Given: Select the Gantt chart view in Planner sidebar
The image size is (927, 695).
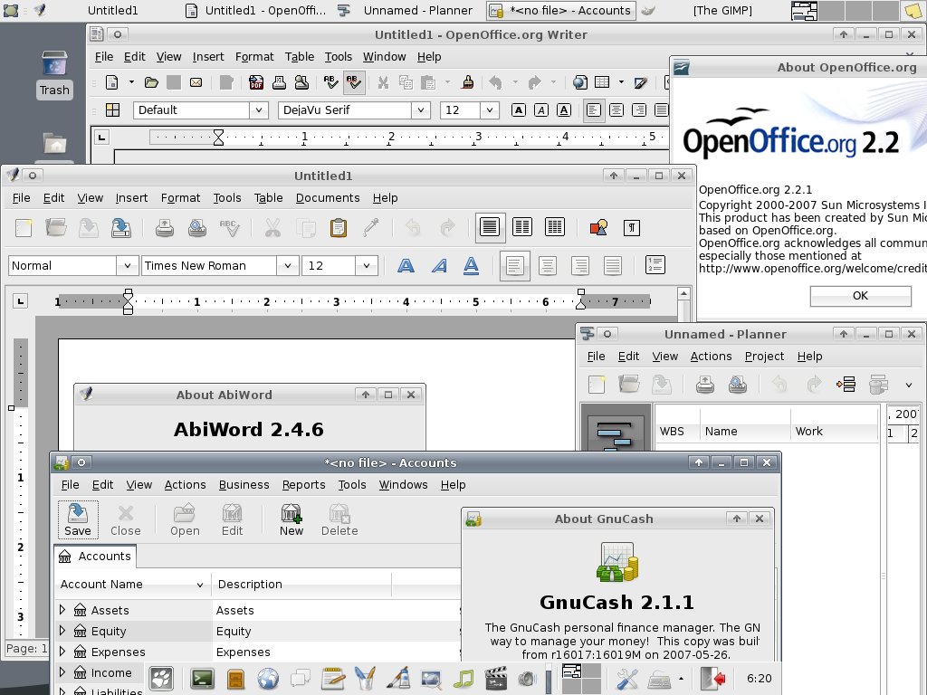Looking at the screenshot, I should [616, 434].
